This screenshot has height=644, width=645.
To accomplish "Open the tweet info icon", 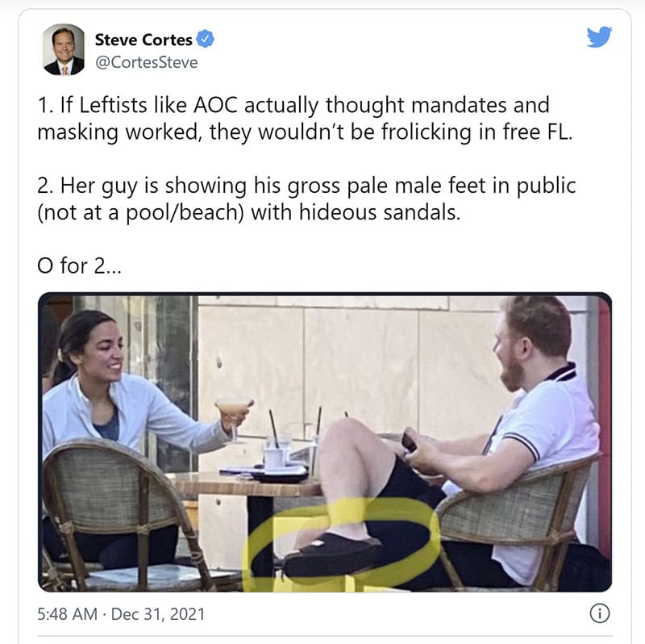I will tap(599, 613).
